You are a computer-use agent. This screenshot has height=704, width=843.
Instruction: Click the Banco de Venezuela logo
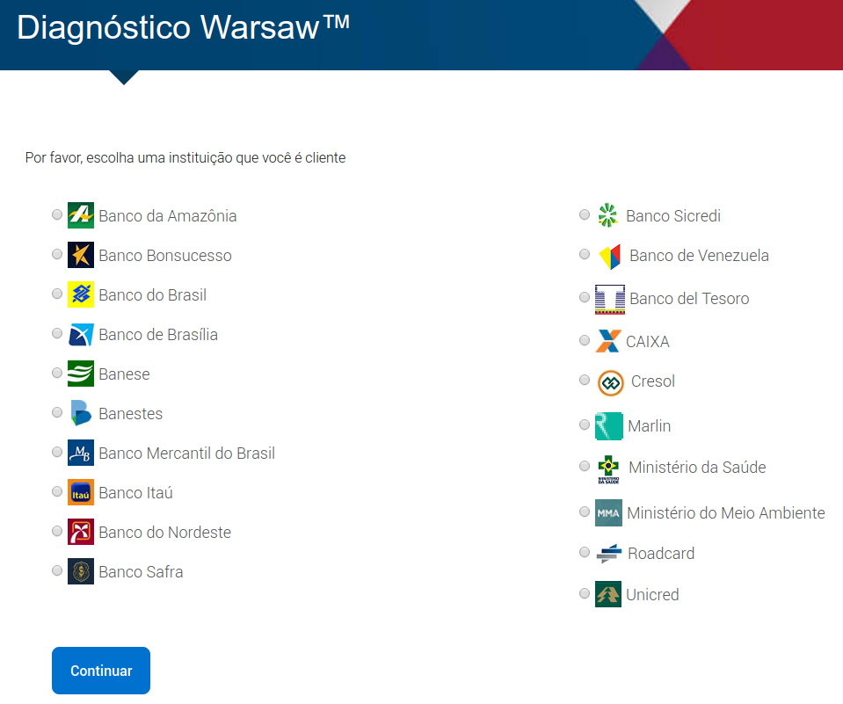pos(610,257)
